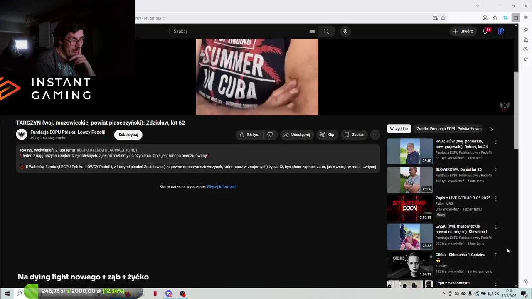Open the Firefox extensions puzzle icon
Image resolution: width=532 pixels, height=299 pixels.
point(495,18)
